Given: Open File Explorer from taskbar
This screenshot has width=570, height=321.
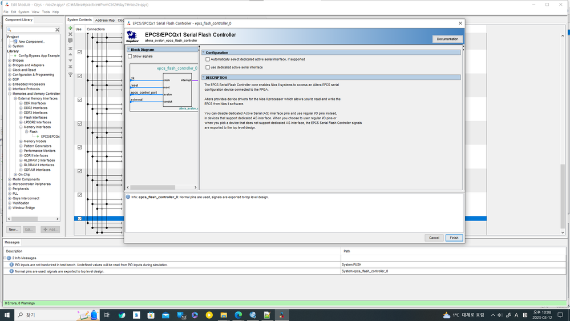Looking at the screenshot, I should pos(224,315).
